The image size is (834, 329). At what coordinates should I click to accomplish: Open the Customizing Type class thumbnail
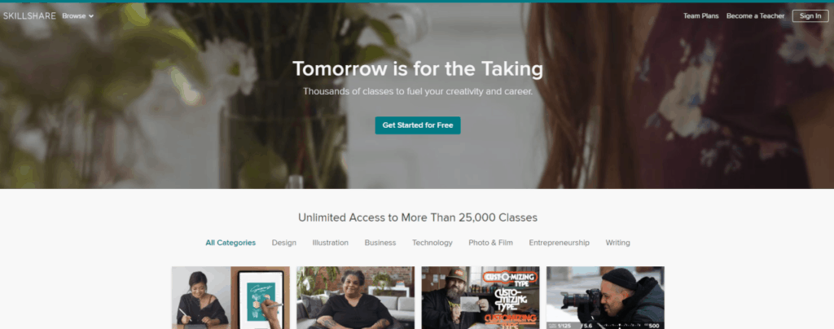click(x=481, y=297)
